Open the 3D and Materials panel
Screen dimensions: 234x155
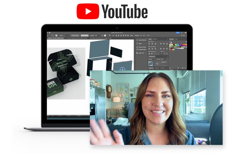[x=141, y=40]
